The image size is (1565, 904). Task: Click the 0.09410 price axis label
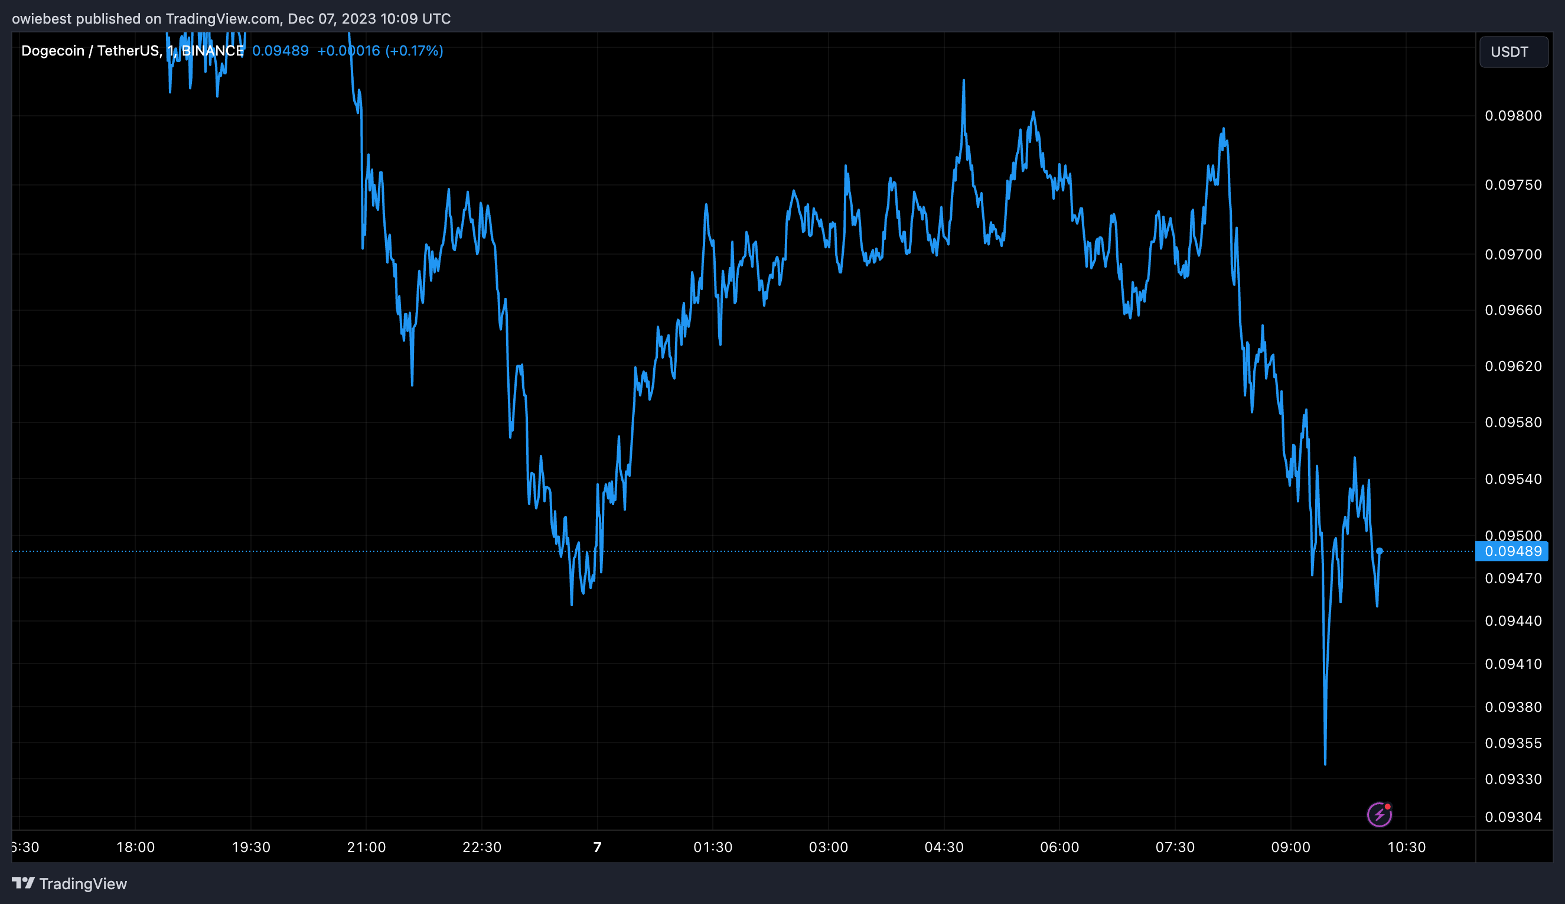click(1513, 664)
